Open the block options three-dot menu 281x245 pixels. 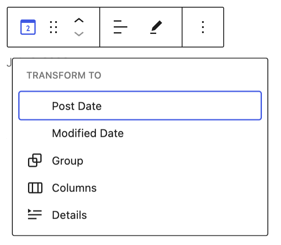[x=203, y=27]
